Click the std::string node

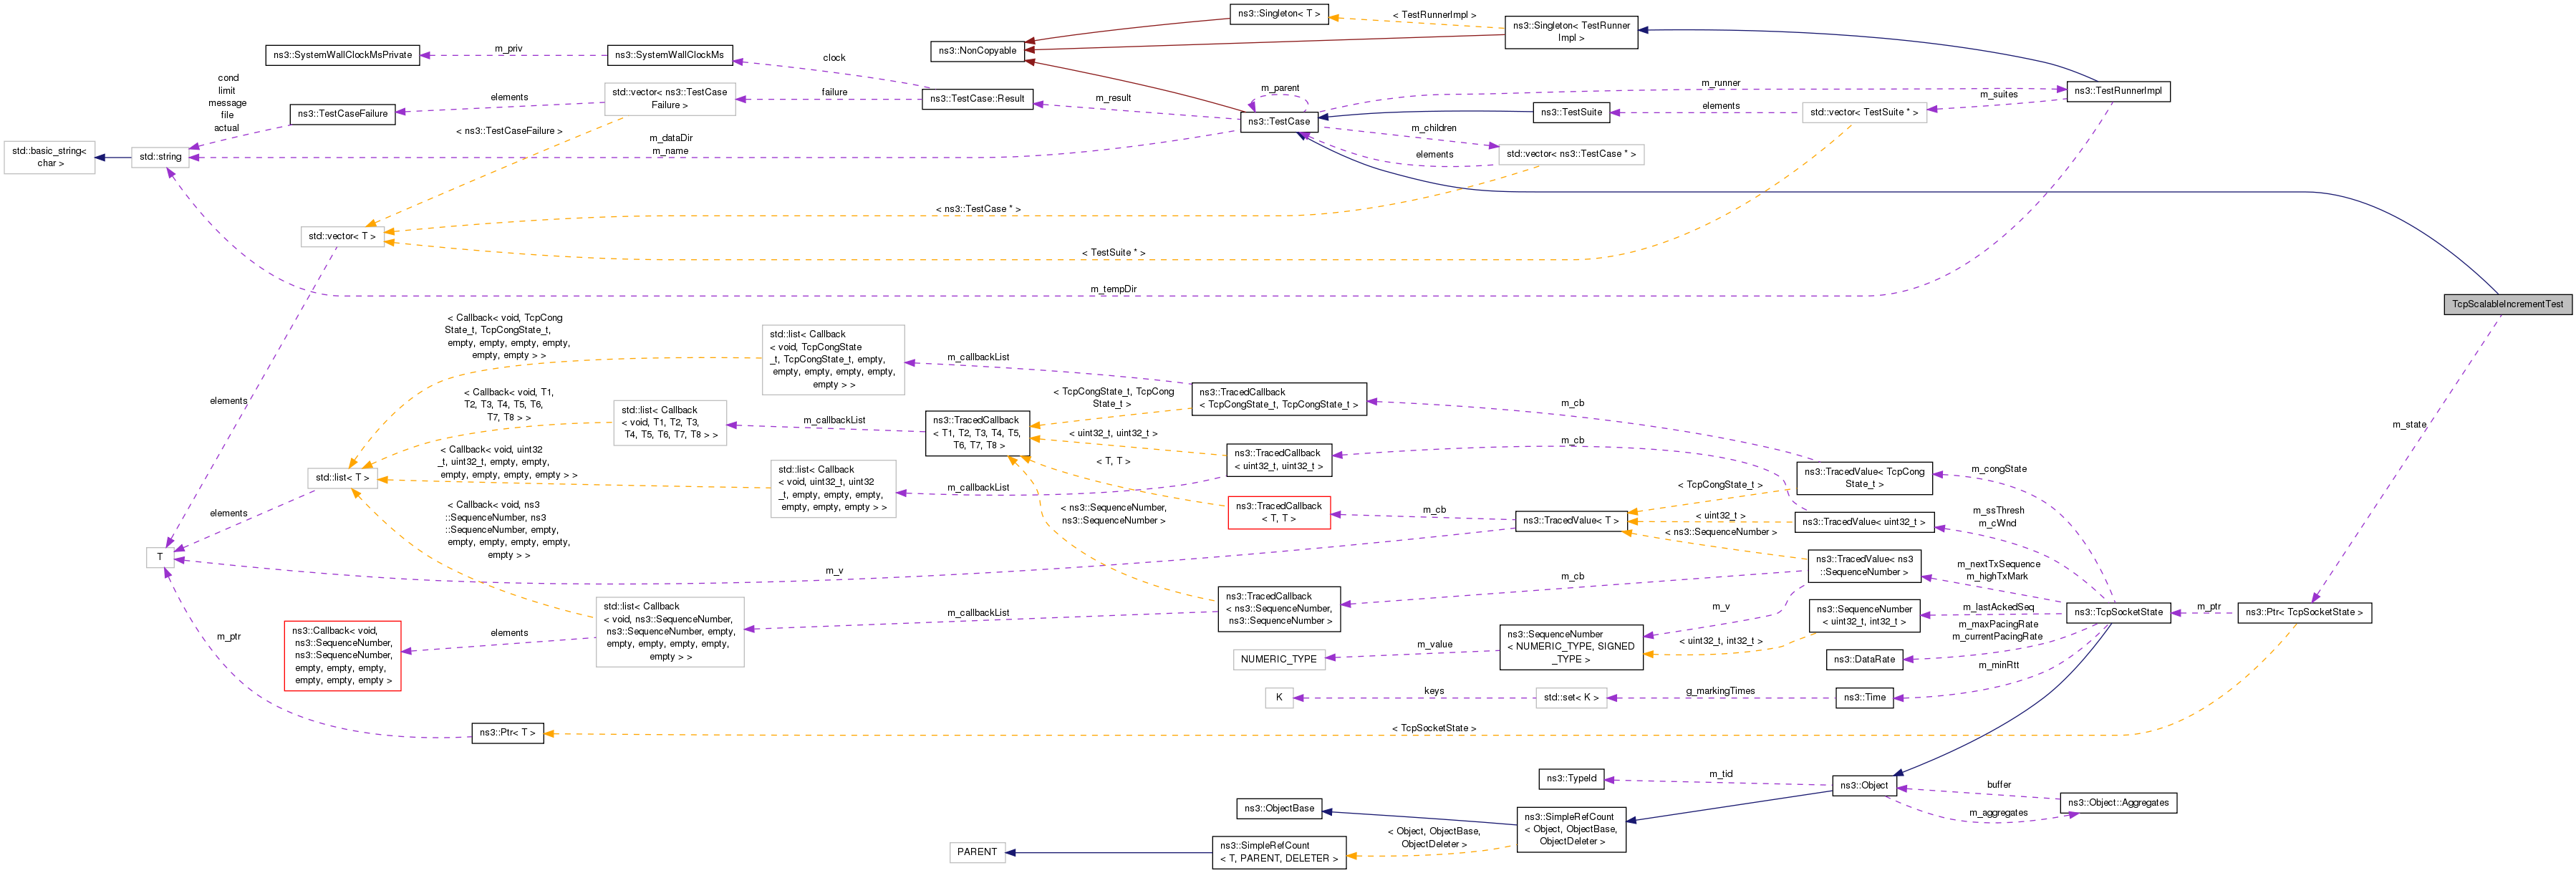[160, 157]
